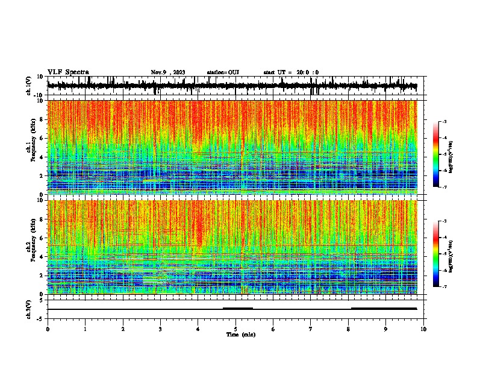This screenshot has height=369, width=477.
Task: Click the "4" kHz tick of ch.1 spectrogram
Action: pyautogui.click(x=42, y=157)
